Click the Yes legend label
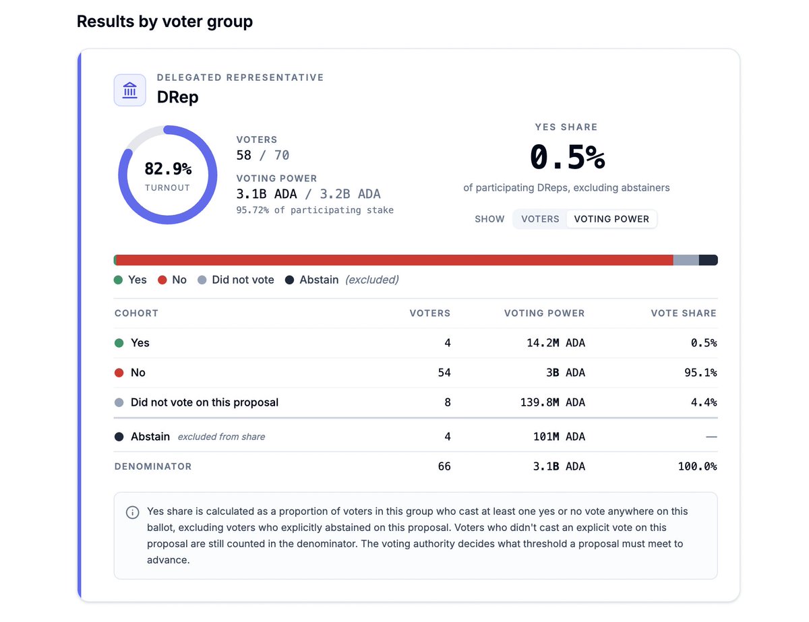809x622 pixels. (138, 280)
